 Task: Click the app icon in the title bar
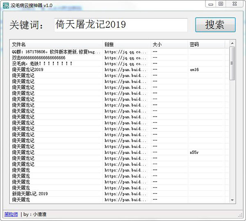pos(6,4)
